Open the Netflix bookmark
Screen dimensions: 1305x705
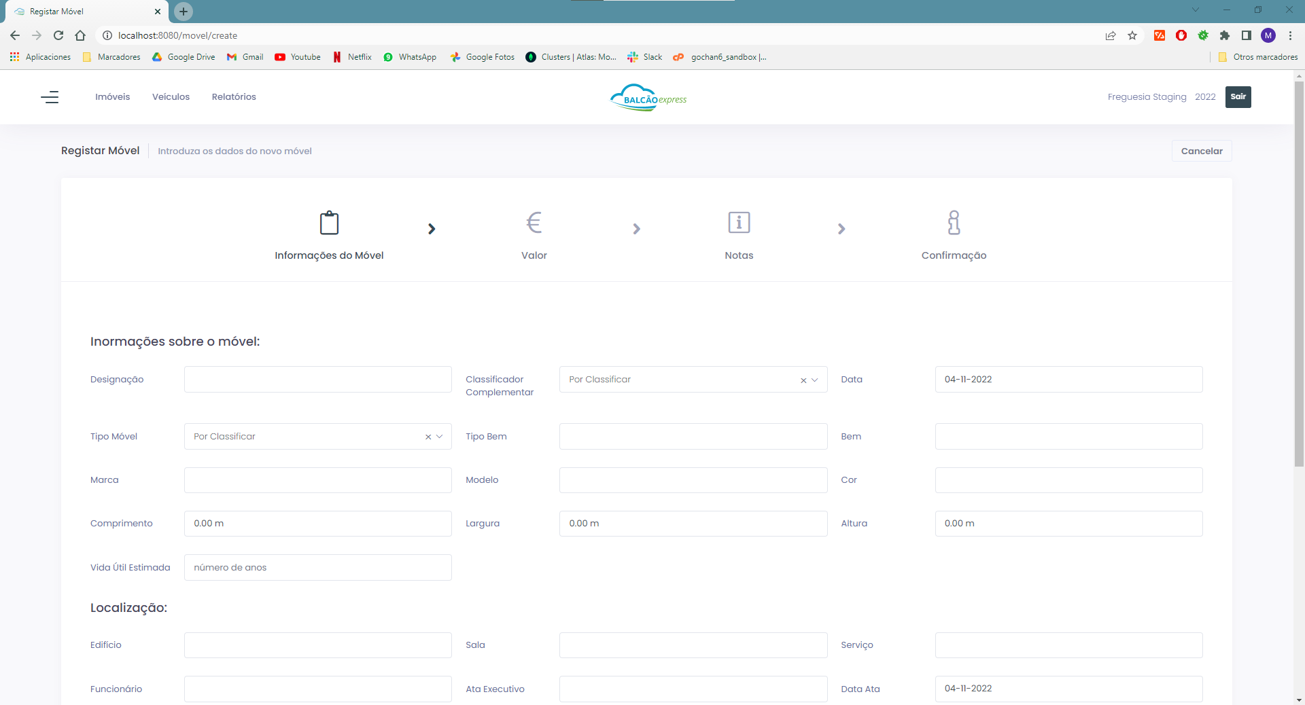[x=352, y=57]
